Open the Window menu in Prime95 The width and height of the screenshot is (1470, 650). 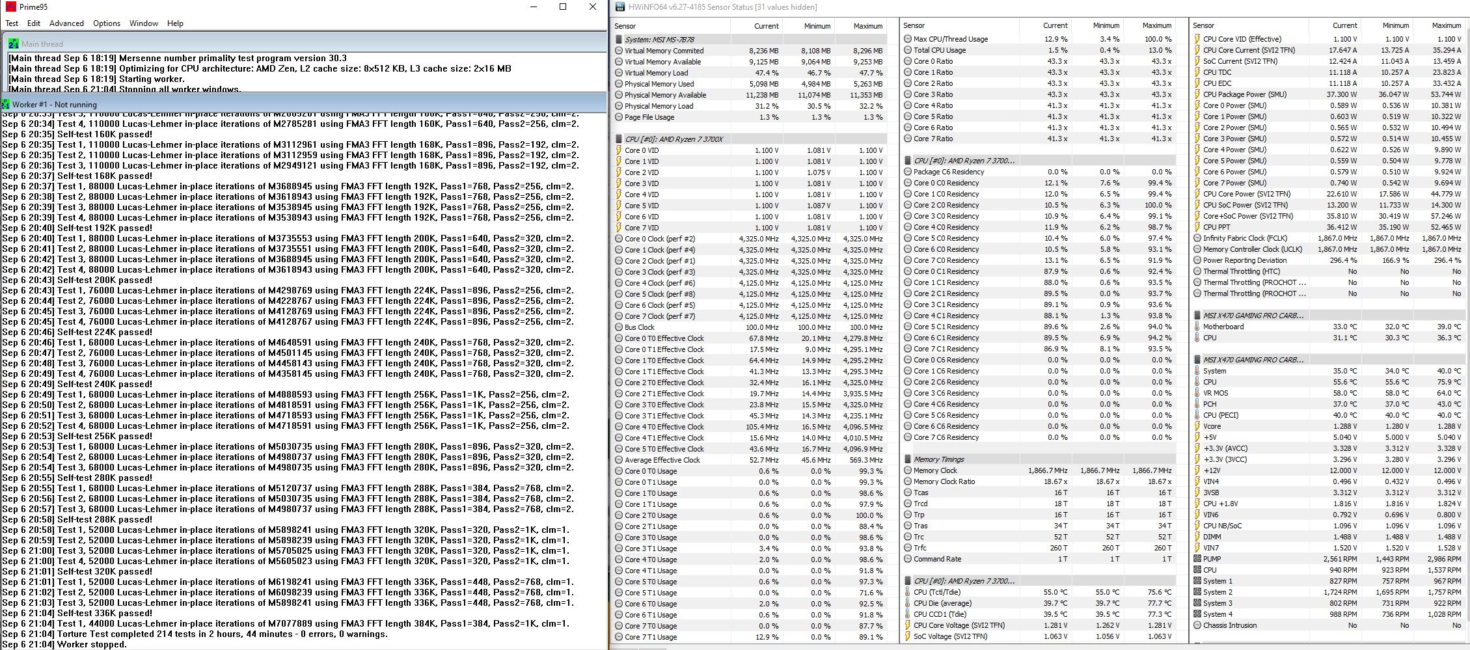[144, 23]
